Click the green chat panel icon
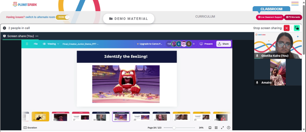The height and width of the screenshot is (132, 306). [297, 28]
